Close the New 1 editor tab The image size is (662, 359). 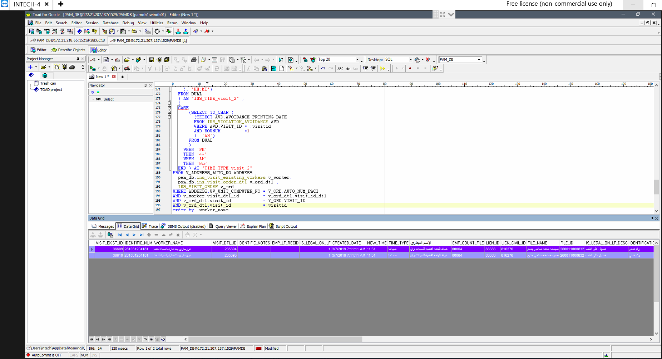[114, 77]
